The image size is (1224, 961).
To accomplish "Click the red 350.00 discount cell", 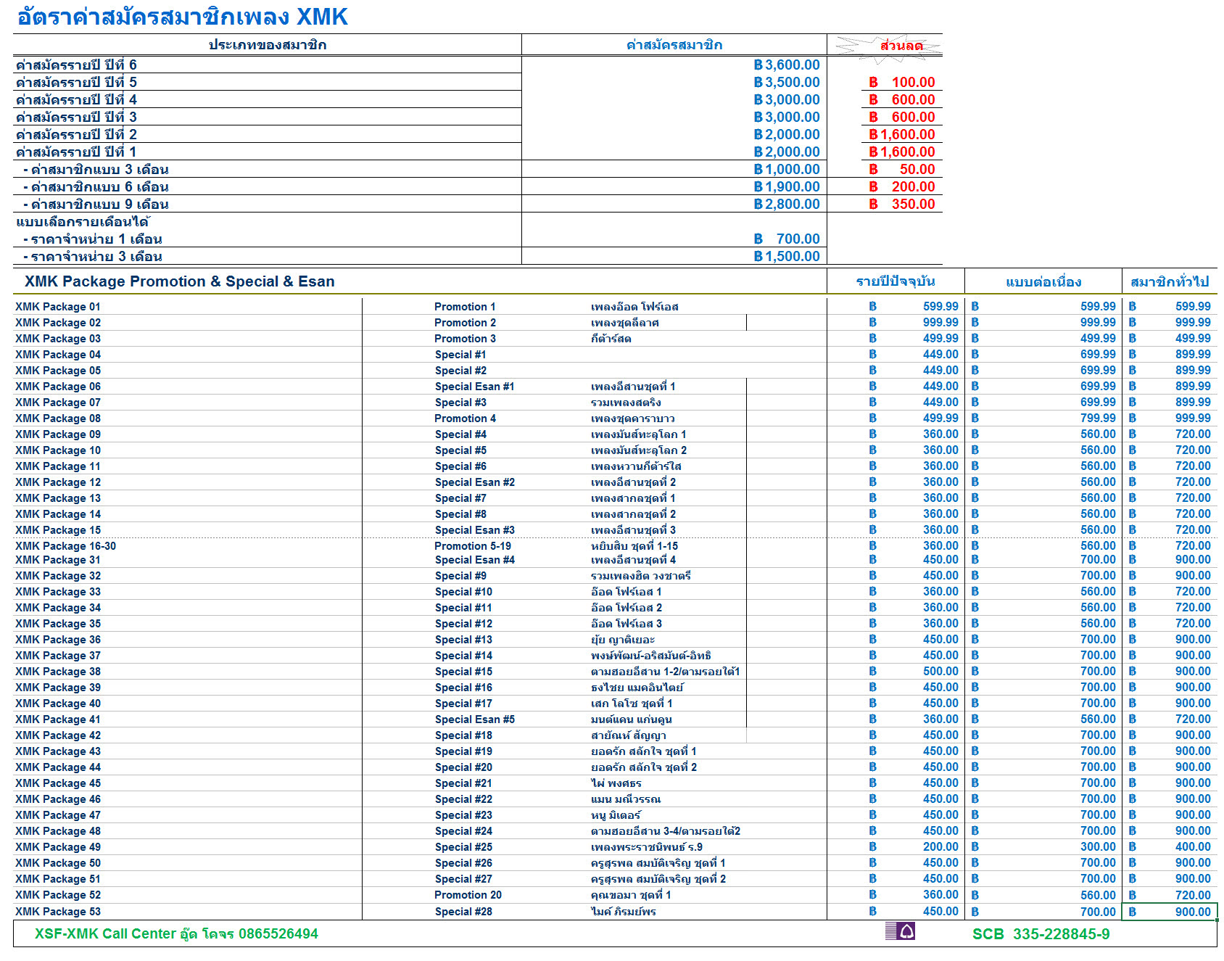I will [x=902, y=204].
